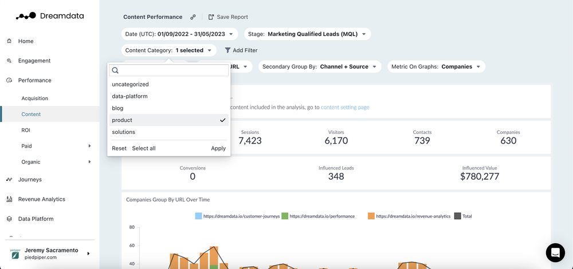
Task: Go to Home in sidebar
Action: point(26,41)
